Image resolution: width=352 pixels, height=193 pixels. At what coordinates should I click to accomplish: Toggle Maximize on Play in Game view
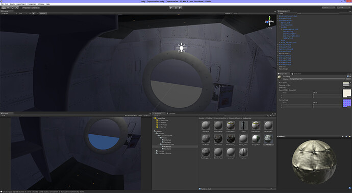(131, 115)
